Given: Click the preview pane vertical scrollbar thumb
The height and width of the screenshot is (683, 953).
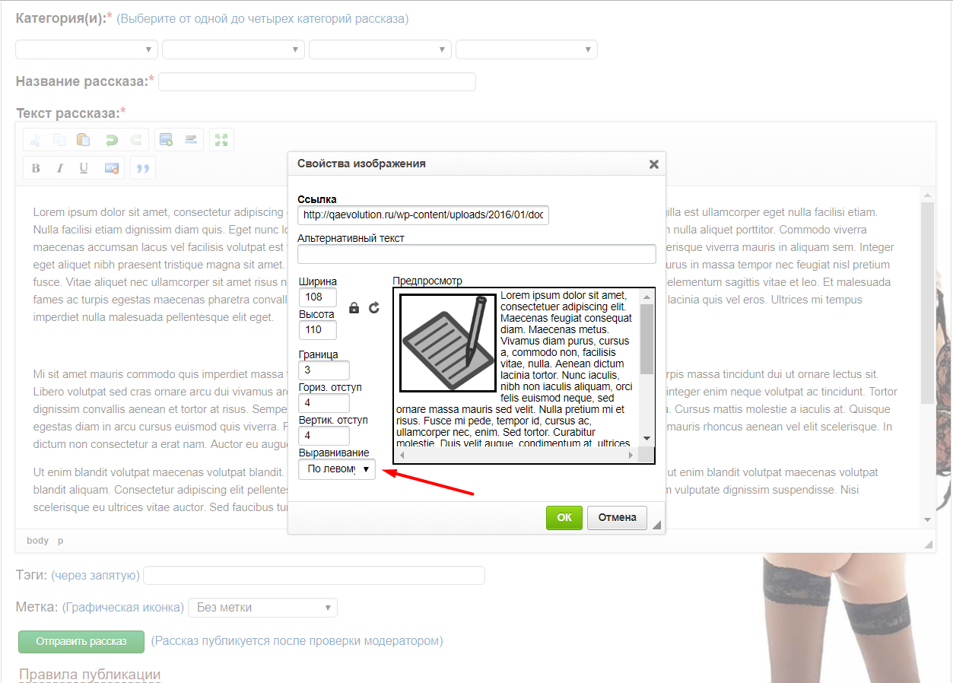Looking at the screenshot, I should (x=646, y=338).
